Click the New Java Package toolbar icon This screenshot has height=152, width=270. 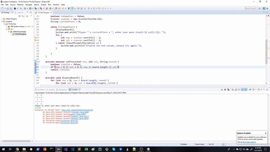coord(47,8)
